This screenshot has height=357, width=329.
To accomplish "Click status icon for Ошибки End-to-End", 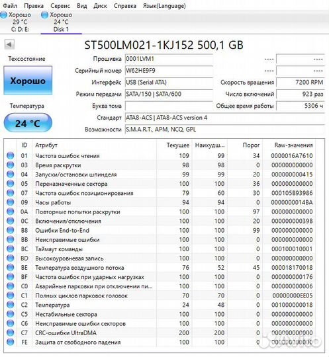I will (x=10, y=231).
